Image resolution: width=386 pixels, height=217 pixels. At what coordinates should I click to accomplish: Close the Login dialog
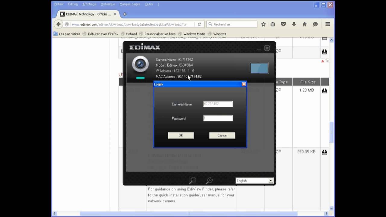pos(244,84)
